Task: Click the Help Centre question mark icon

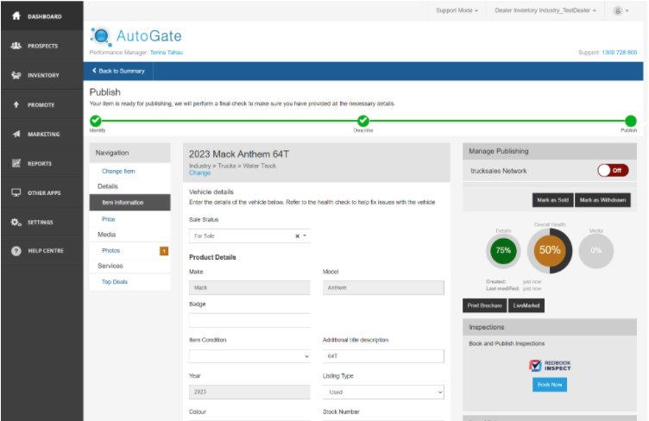Action: [16, 251]
